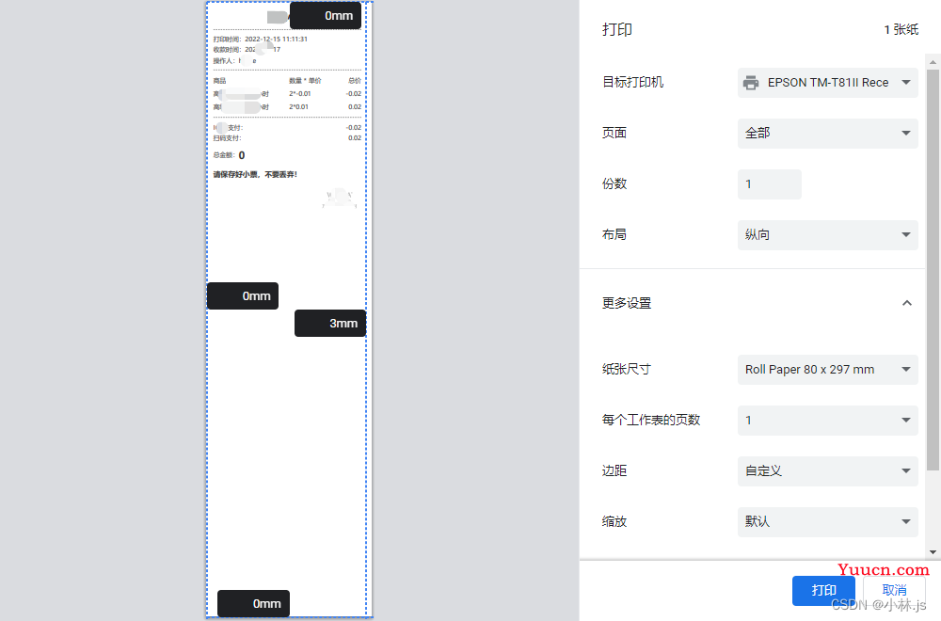This screenshot has width=941, height=621.
Task: Click the 更多设置 label
Action: coord(627,303)
